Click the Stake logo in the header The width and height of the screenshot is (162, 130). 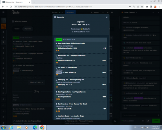tap(16, 12)
